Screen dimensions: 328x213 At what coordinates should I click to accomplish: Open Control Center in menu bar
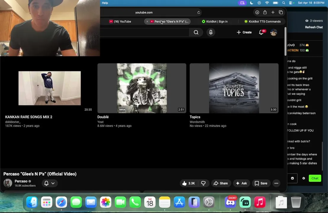(291, 3)
